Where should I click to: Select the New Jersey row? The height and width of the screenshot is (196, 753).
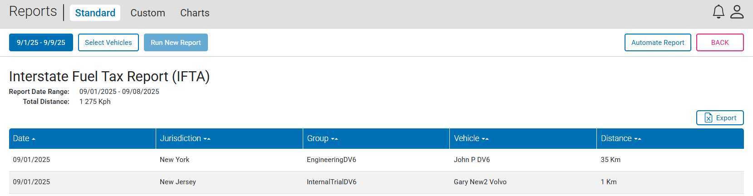376,182
